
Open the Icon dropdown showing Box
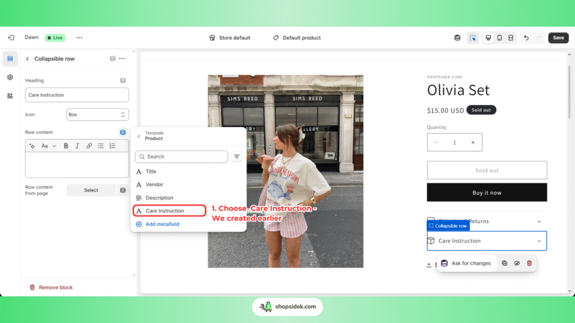(x=97, y=114)
